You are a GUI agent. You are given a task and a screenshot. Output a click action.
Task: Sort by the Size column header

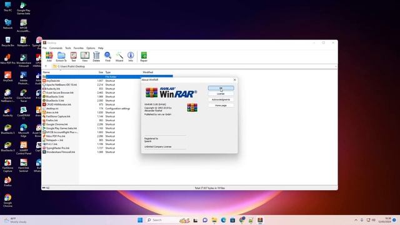coord(101,72)
